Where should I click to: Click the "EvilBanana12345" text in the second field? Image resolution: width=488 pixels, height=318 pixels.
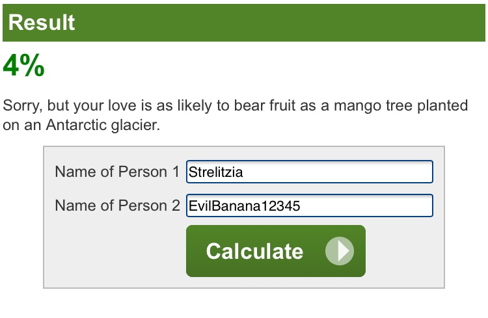pos(244,205)
